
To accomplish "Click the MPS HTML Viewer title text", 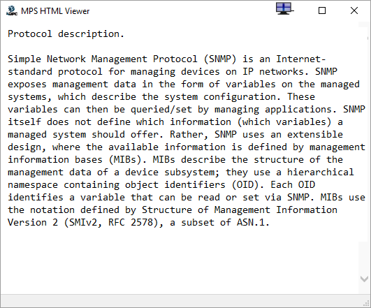I will coord(55,11).
